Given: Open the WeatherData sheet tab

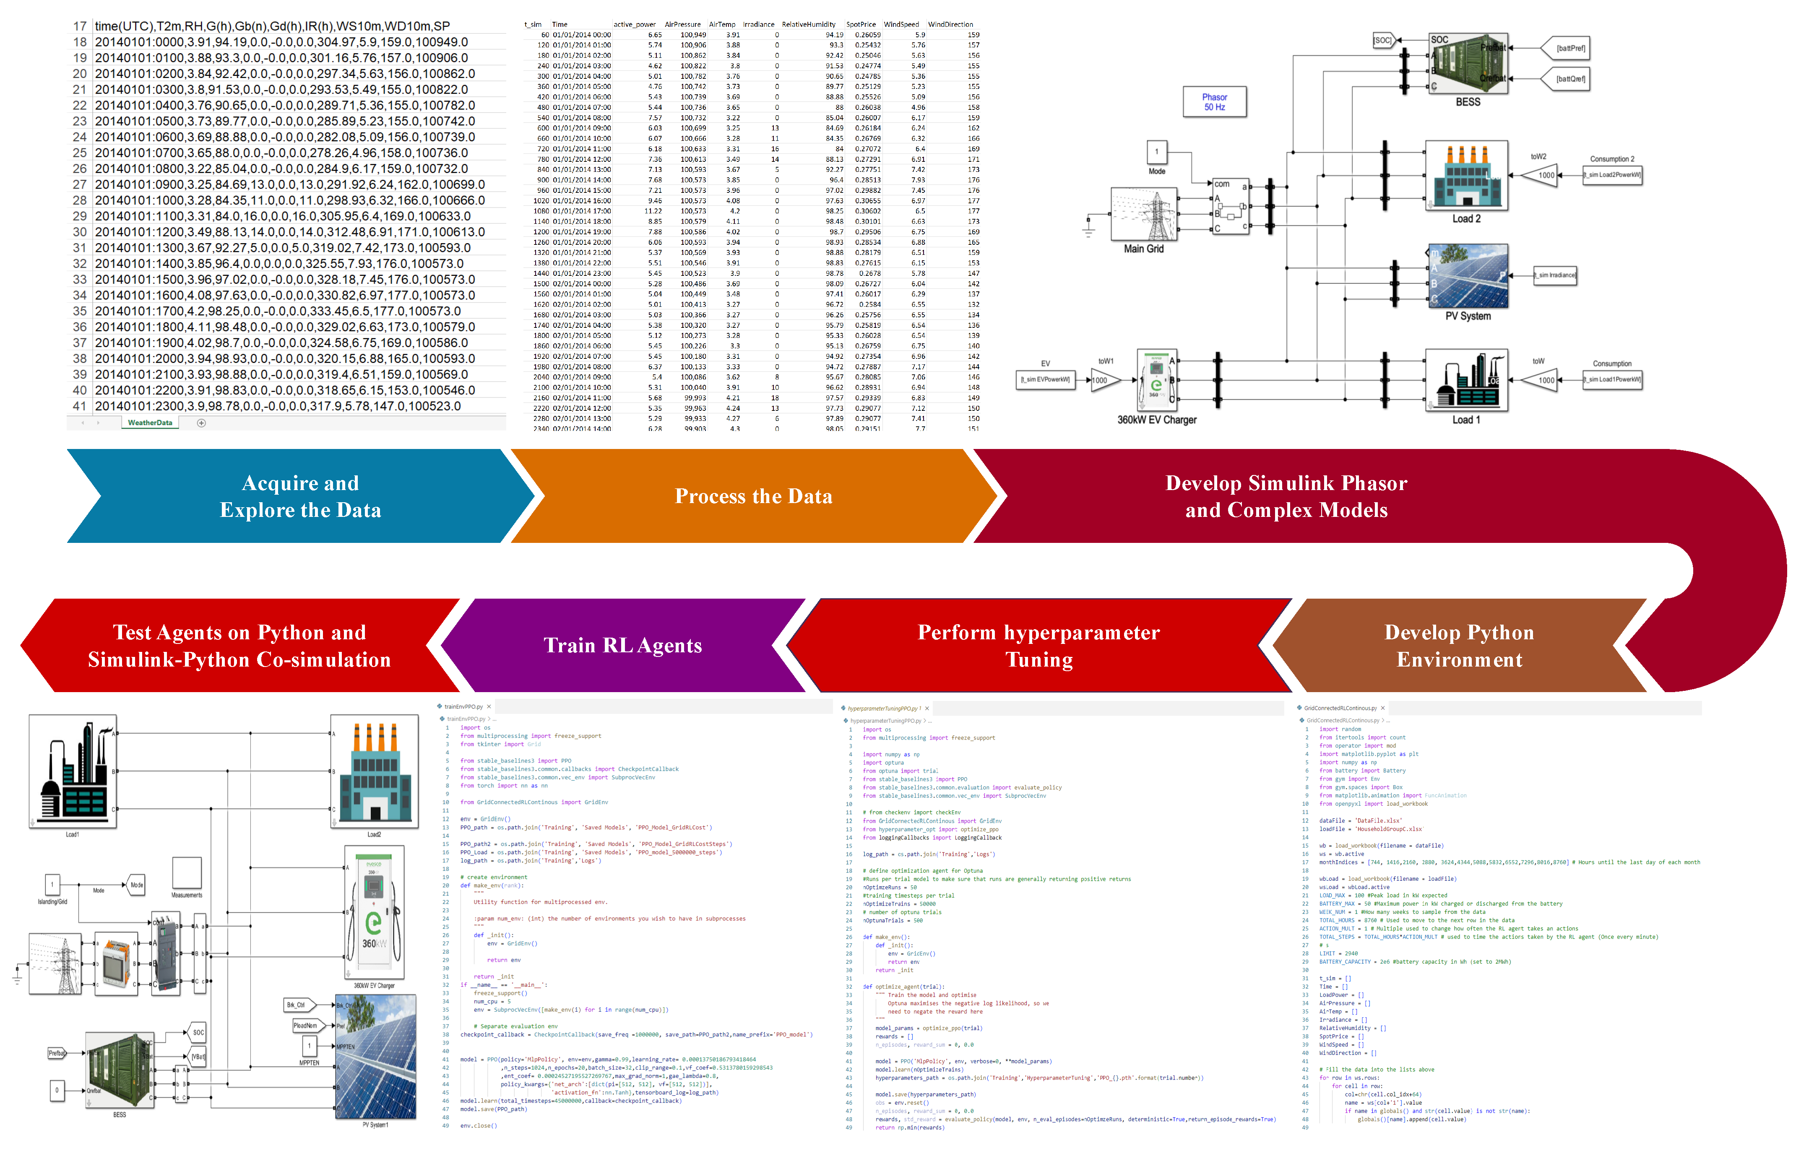Looking at the screenshot, I should tap(150, 423).
